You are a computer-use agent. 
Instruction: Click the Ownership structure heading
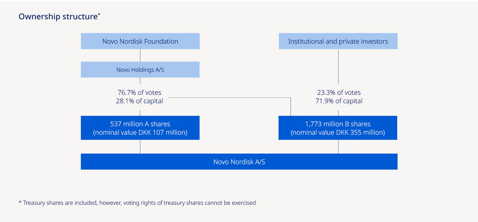(58, 17)
